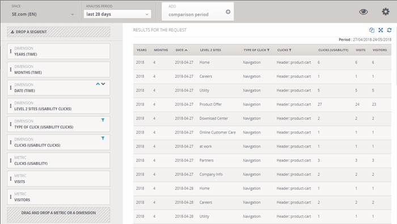Grab the handle of Visitors metric

click(x=11, y=197)
